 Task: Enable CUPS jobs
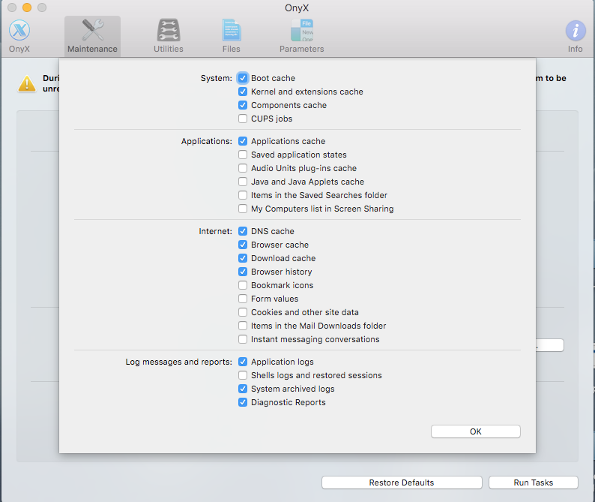pyautogui.click(x=243, y=119)
